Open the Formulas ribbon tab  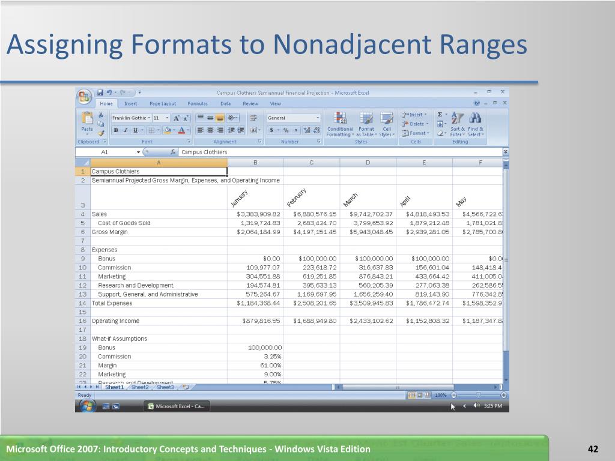[198, 103]
